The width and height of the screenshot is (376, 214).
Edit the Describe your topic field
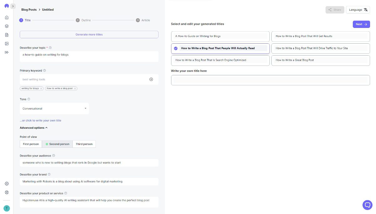click(89, 56)
